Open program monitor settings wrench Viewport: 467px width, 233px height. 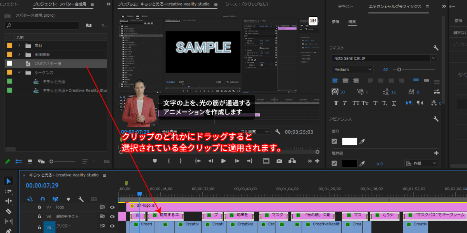coord(277,132)
